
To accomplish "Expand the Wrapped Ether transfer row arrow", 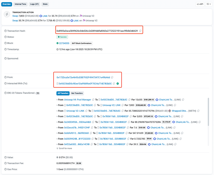I will coord(57,111).
